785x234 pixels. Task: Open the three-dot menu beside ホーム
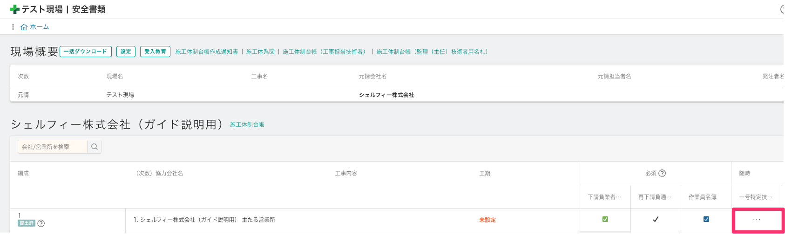point(13,27)
